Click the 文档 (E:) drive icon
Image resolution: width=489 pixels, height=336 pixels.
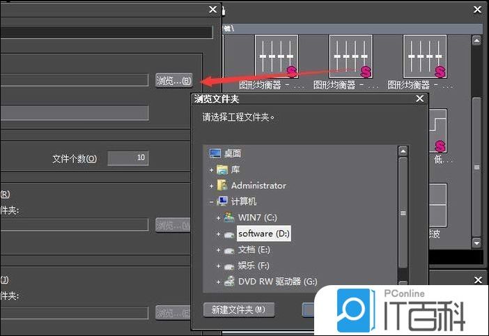(x=229, y=250)
